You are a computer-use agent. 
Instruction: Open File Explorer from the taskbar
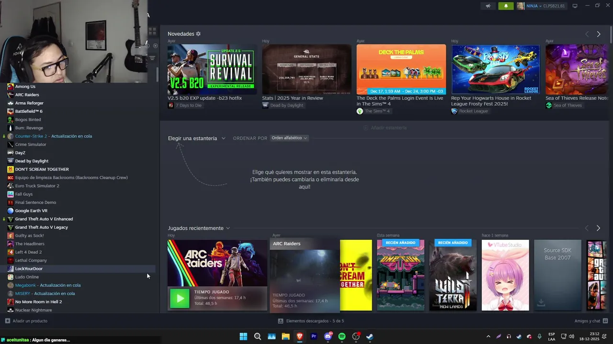[x=286, y=336]
